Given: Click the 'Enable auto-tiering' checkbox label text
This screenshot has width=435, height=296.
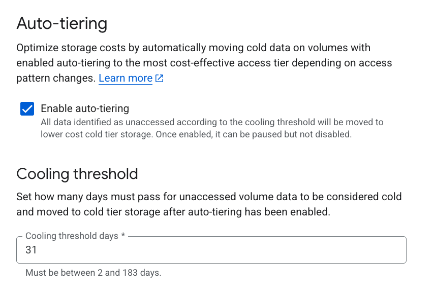Looking at the screenshot, I should click(x=85, y=108).
